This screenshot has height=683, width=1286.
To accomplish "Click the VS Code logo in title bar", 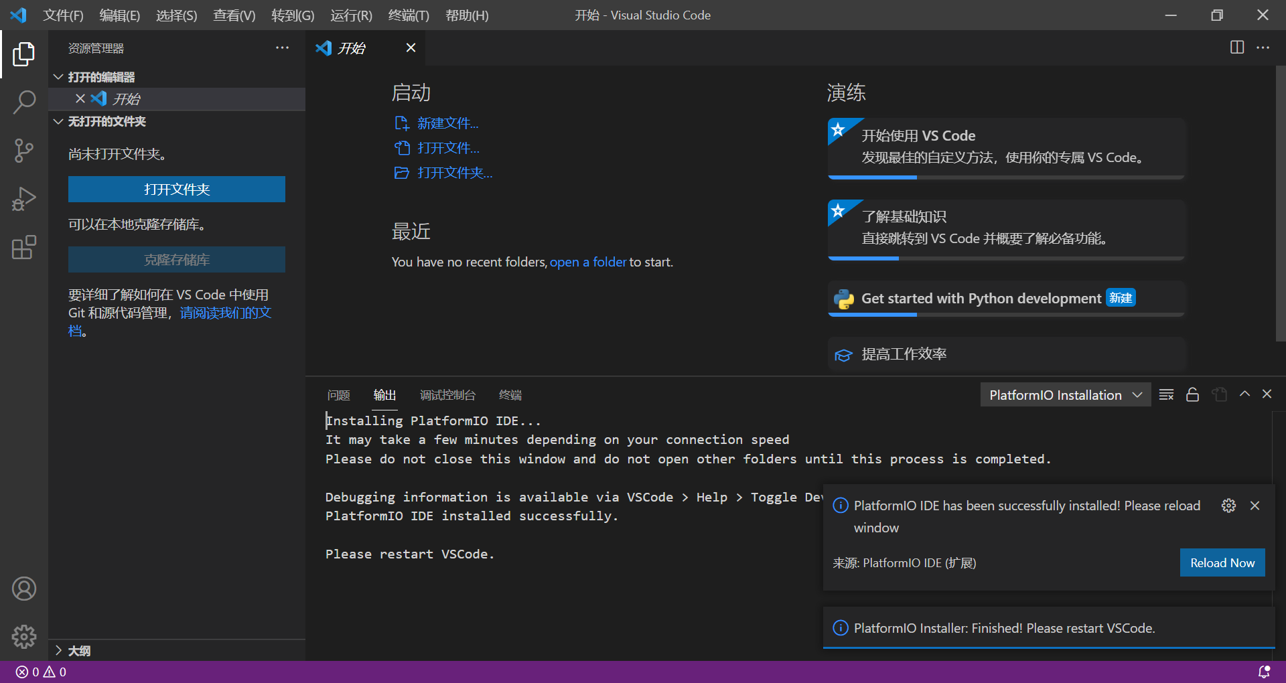I will (x=19, y=15).
